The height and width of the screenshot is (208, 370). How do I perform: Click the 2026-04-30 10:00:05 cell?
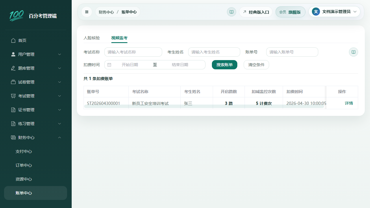tap(305, 103)
